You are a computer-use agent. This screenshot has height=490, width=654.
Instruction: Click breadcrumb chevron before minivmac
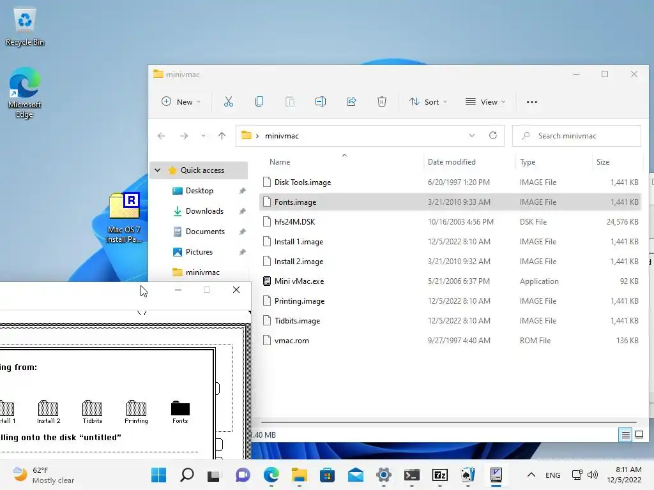[x=257, y=136]
